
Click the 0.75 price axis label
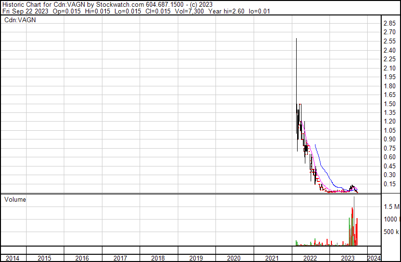[389, 148]
